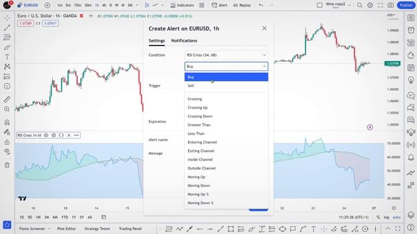Click the Publish button
417x234 pixels.
coord(406,5)
